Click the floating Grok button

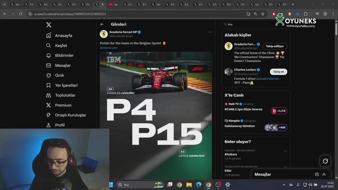[325, 161]
